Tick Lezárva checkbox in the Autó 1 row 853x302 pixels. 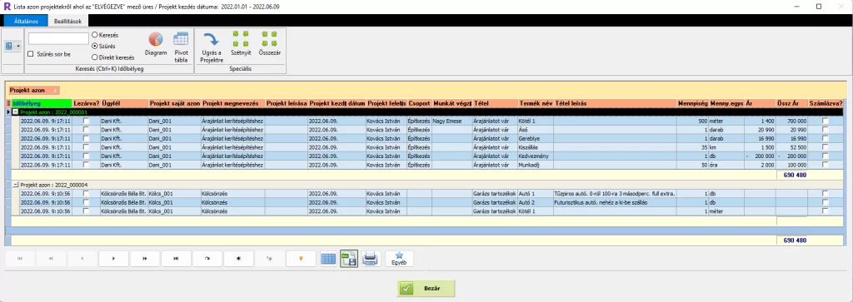pyautogui.click(x=86, y=193)
